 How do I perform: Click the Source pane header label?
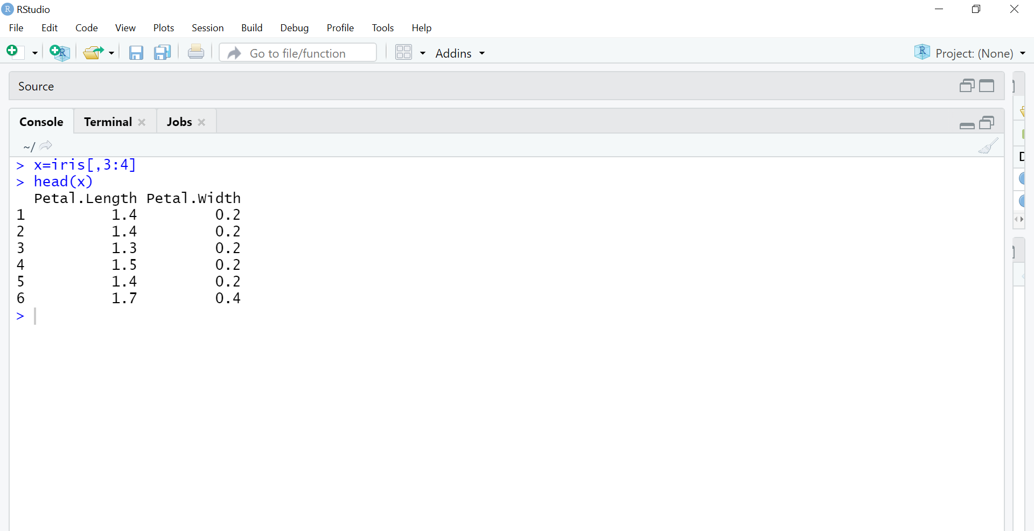pos(36,86)
